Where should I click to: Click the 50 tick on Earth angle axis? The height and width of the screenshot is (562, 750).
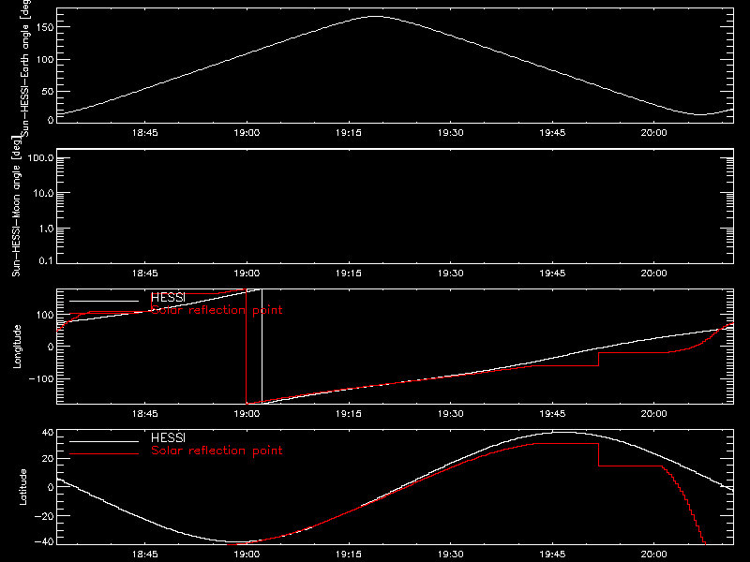pyautogui.click(x=48, y=91)
